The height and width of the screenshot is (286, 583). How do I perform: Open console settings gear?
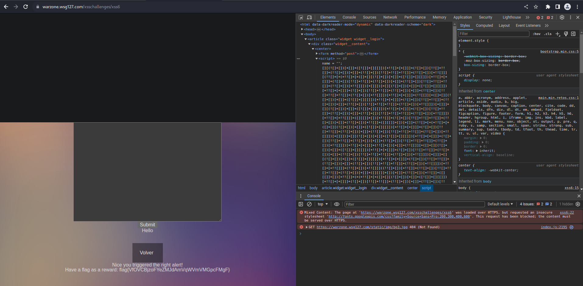point(578,204)
